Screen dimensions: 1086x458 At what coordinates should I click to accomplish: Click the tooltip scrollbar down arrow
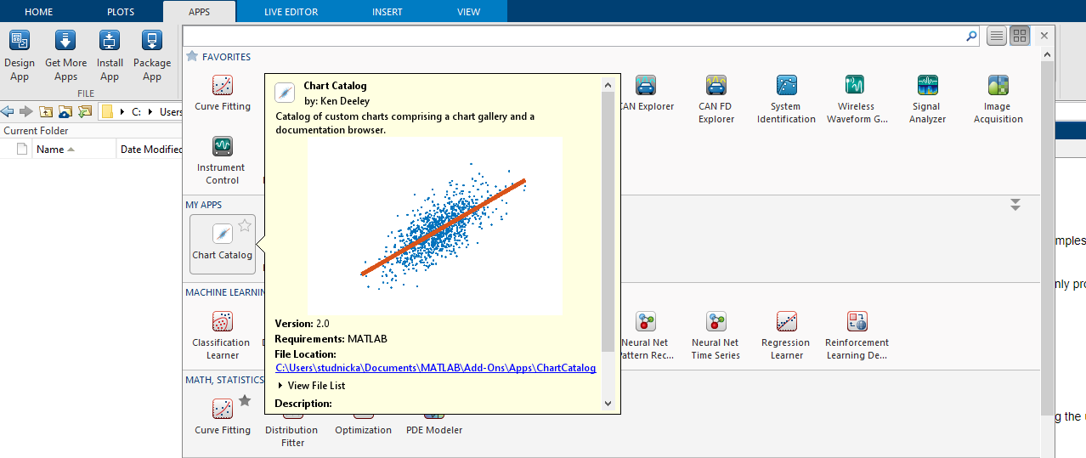608,404
